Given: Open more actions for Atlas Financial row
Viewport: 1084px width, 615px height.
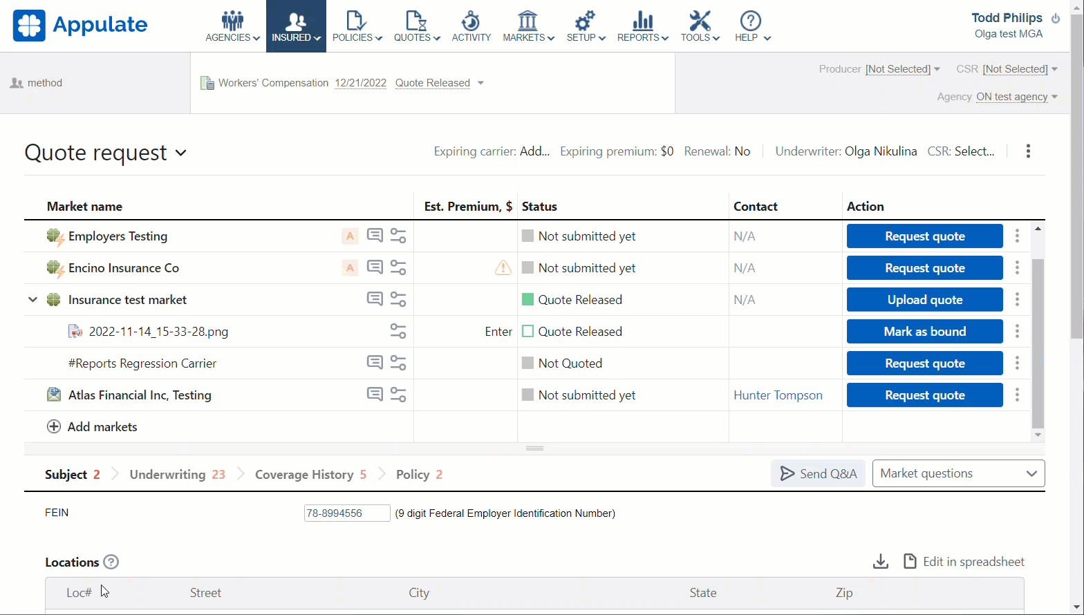Looking at the screenshot, I should [1017, 395].
